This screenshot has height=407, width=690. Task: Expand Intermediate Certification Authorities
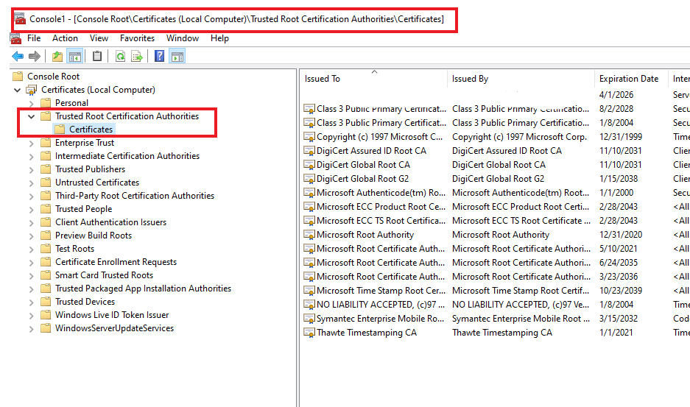coord(31,157)
